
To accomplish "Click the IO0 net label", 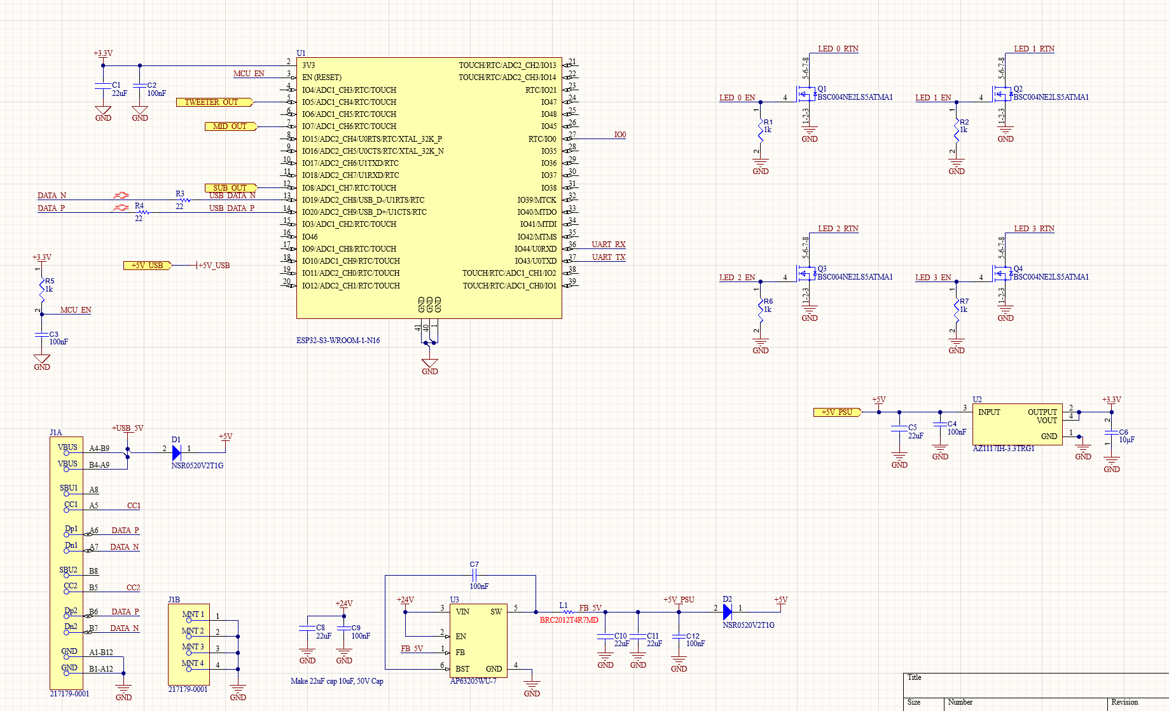I will 620,135.
